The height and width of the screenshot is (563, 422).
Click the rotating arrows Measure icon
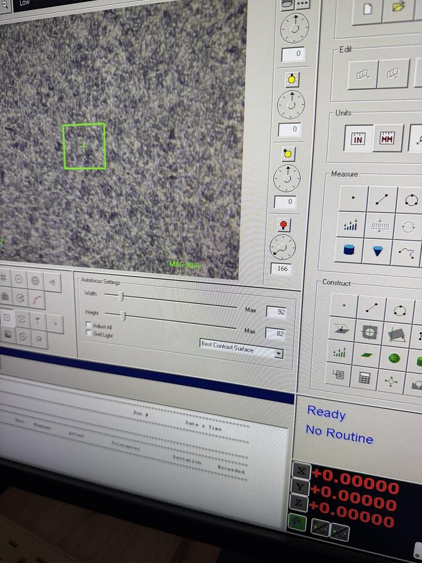point(408,227)
